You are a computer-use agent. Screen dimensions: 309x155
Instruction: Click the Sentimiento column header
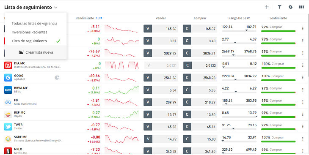point(278,18)
